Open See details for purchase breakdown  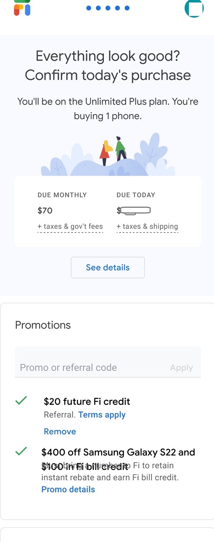pos(108,267)
